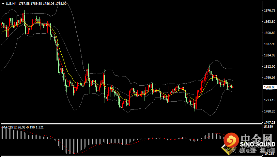The image size is (277, 157).
Task: Click the 中金网 watermark text
Action: click(256, 138)
